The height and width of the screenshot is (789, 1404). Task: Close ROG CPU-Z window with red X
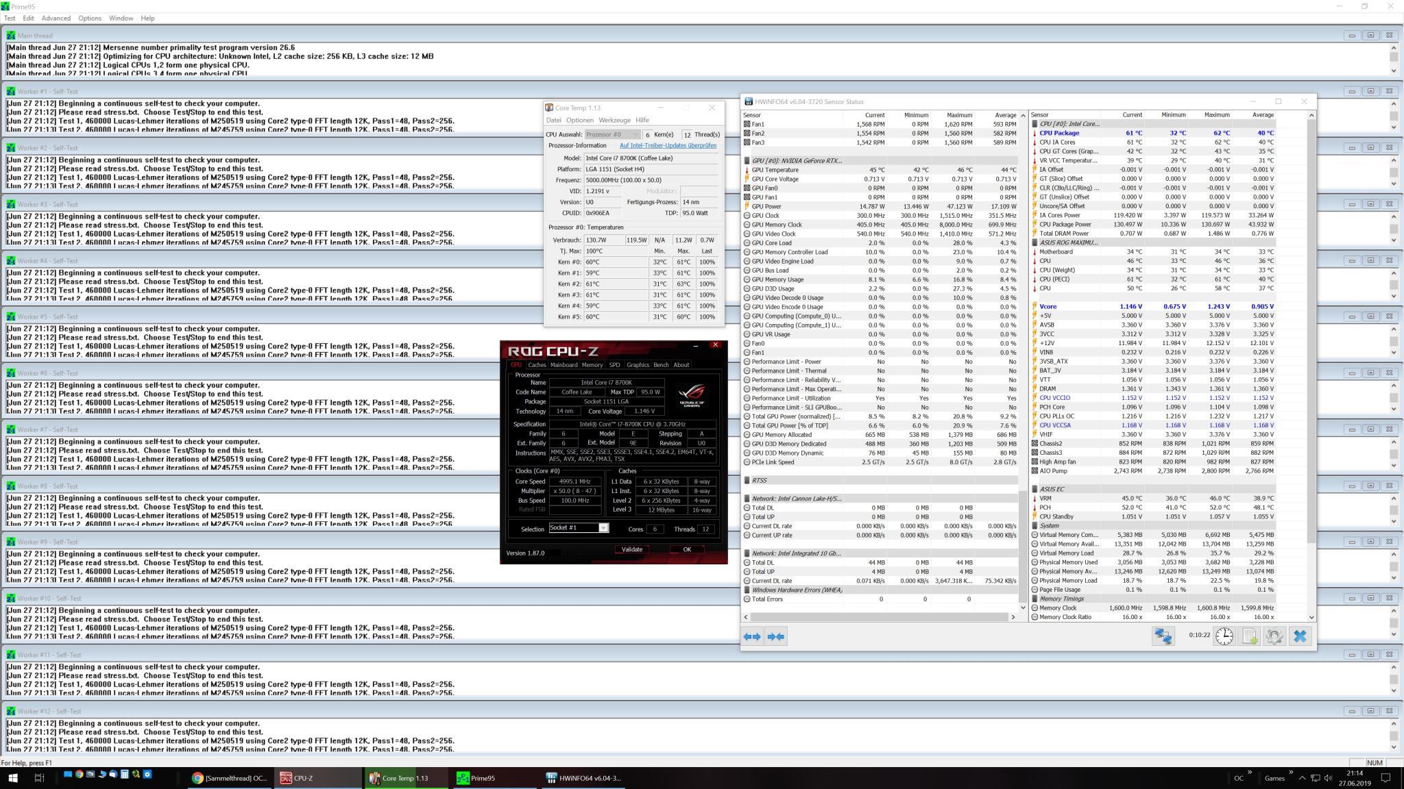click(716, 345)
